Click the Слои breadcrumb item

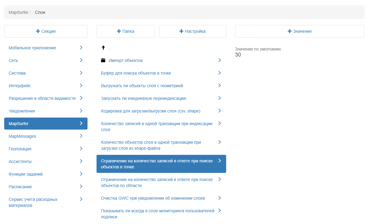(40, 12)
